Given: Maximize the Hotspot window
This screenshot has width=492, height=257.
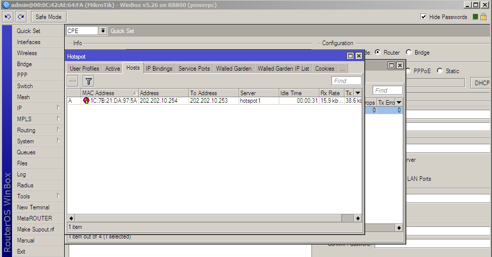Looking at the screenshot, I should point(350,56).
